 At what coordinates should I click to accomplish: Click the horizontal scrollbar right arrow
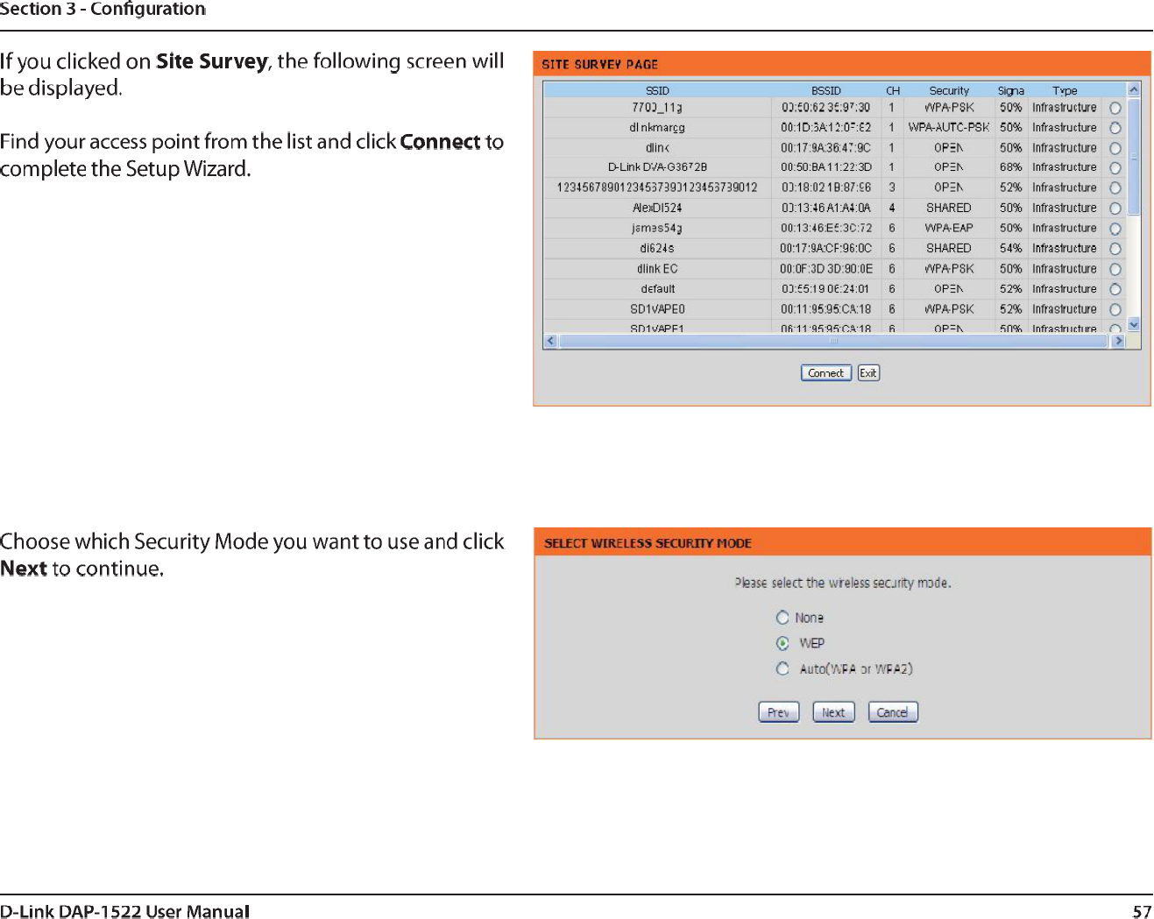click(1118, 342)
